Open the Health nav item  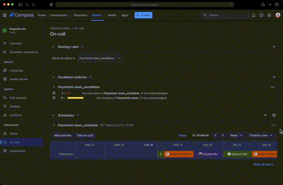[112, 15]
